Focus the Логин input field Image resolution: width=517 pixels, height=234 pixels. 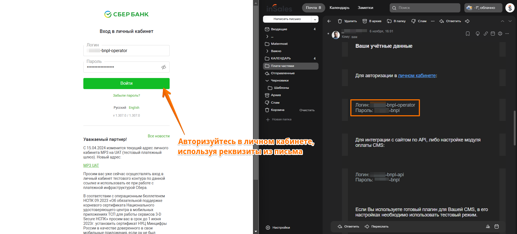126,50
